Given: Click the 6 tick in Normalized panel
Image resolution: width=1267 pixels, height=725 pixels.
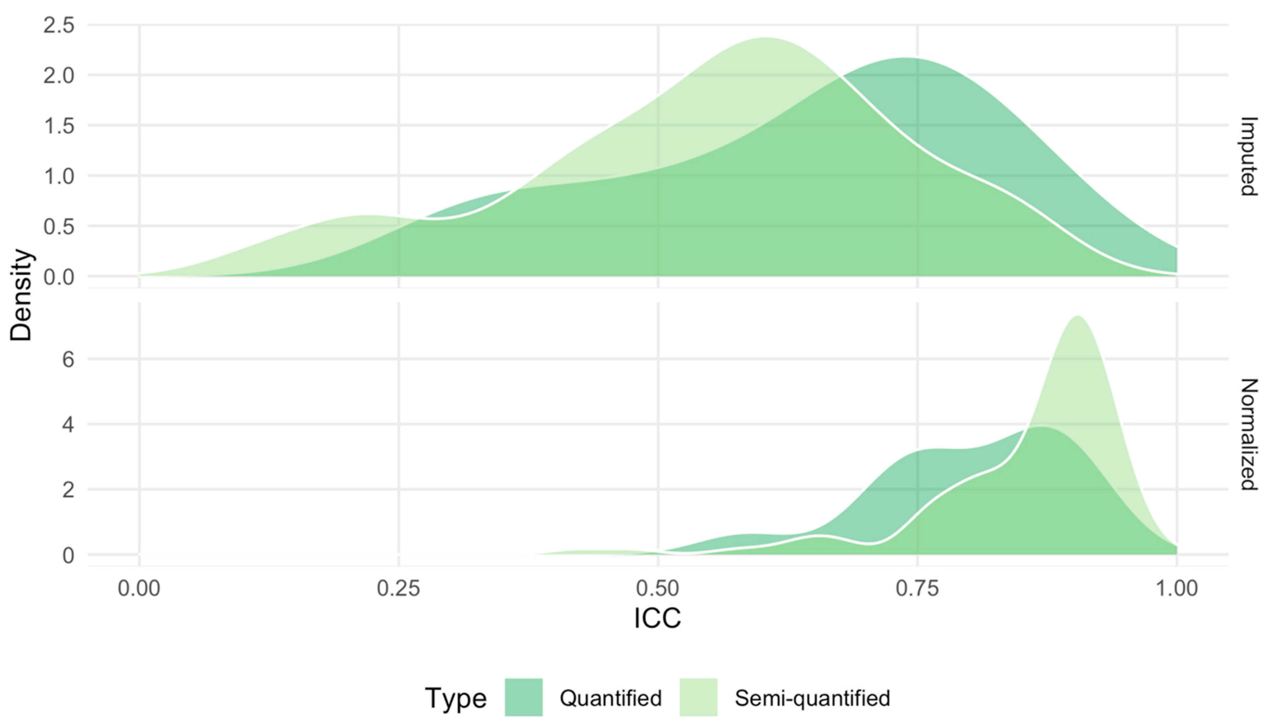Looking at the screenshot, I should tap(68, 359).
